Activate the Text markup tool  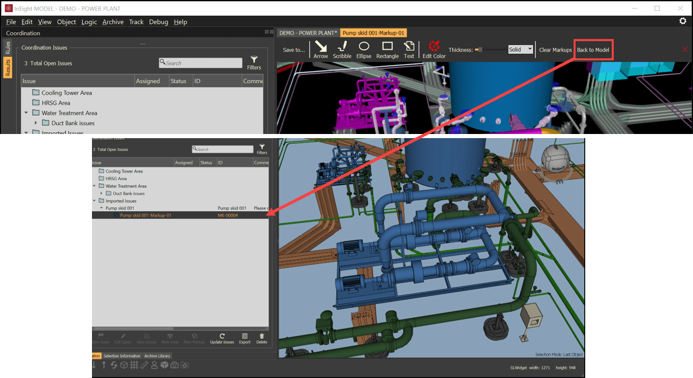(409, 50)
